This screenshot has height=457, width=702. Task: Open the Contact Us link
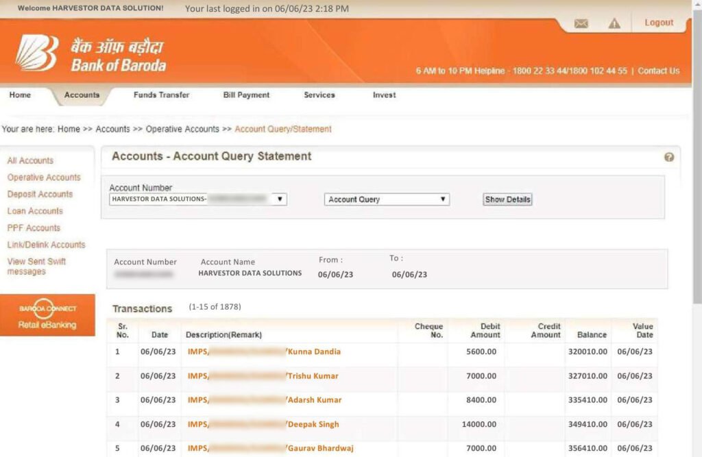tap(659, 71)
